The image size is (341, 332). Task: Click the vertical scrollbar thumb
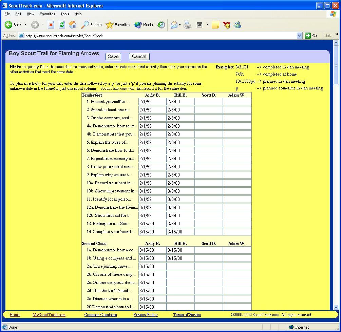tap(336, 65)
